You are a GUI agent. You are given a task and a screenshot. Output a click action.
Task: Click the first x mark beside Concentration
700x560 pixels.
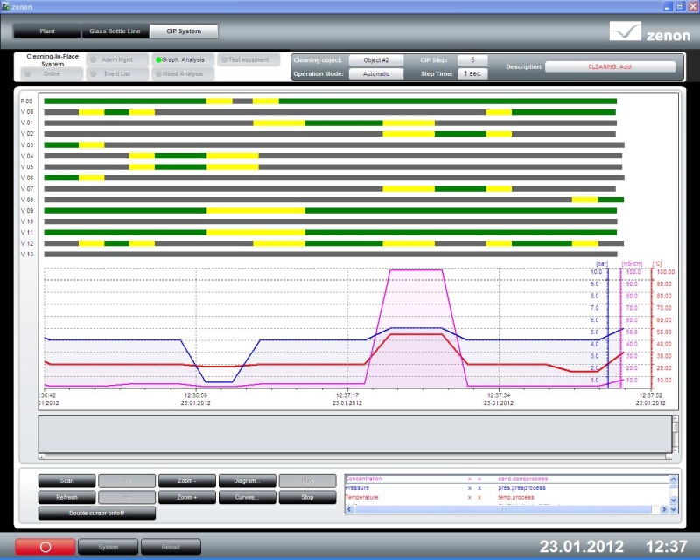coord(469,479)
